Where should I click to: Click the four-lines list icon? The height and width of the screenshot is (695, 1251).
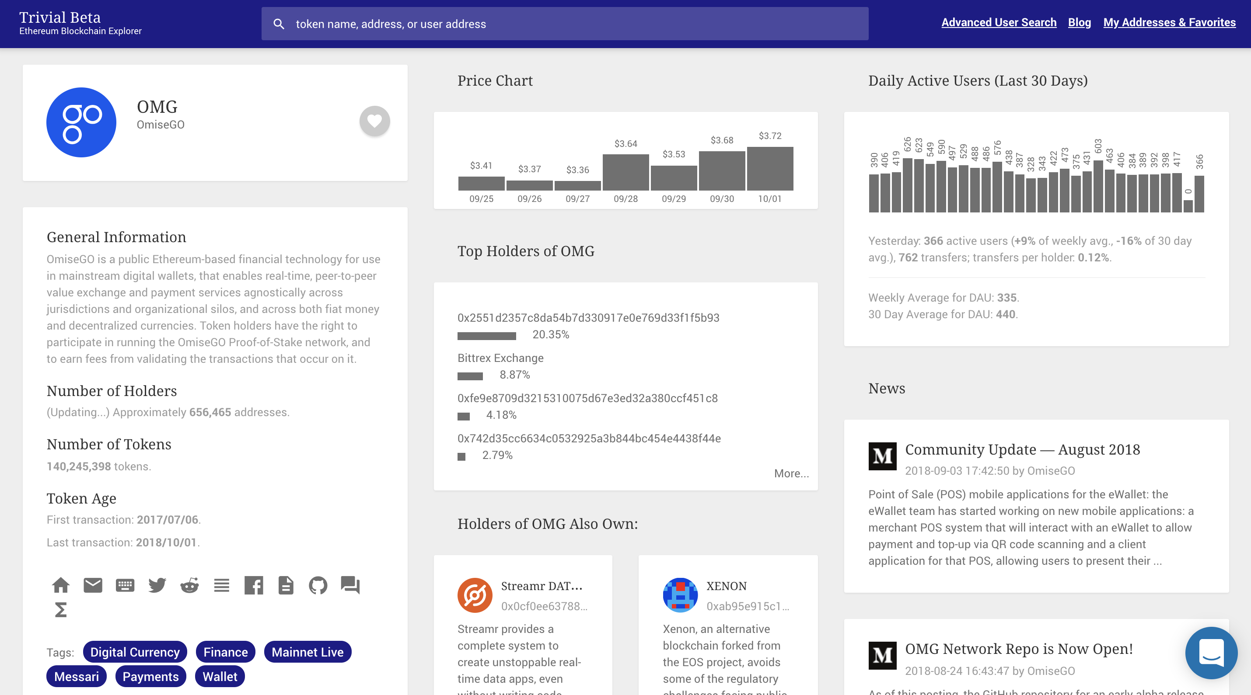point(221,585)
